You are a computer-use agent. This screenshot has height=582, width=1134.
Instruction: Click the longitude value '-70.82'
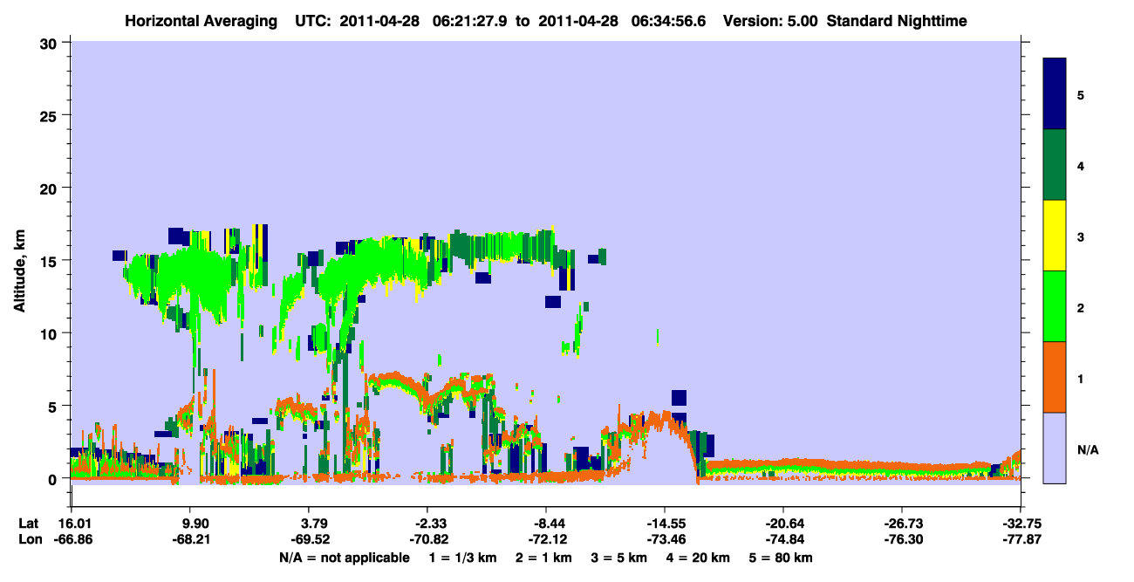coord(428,539)
